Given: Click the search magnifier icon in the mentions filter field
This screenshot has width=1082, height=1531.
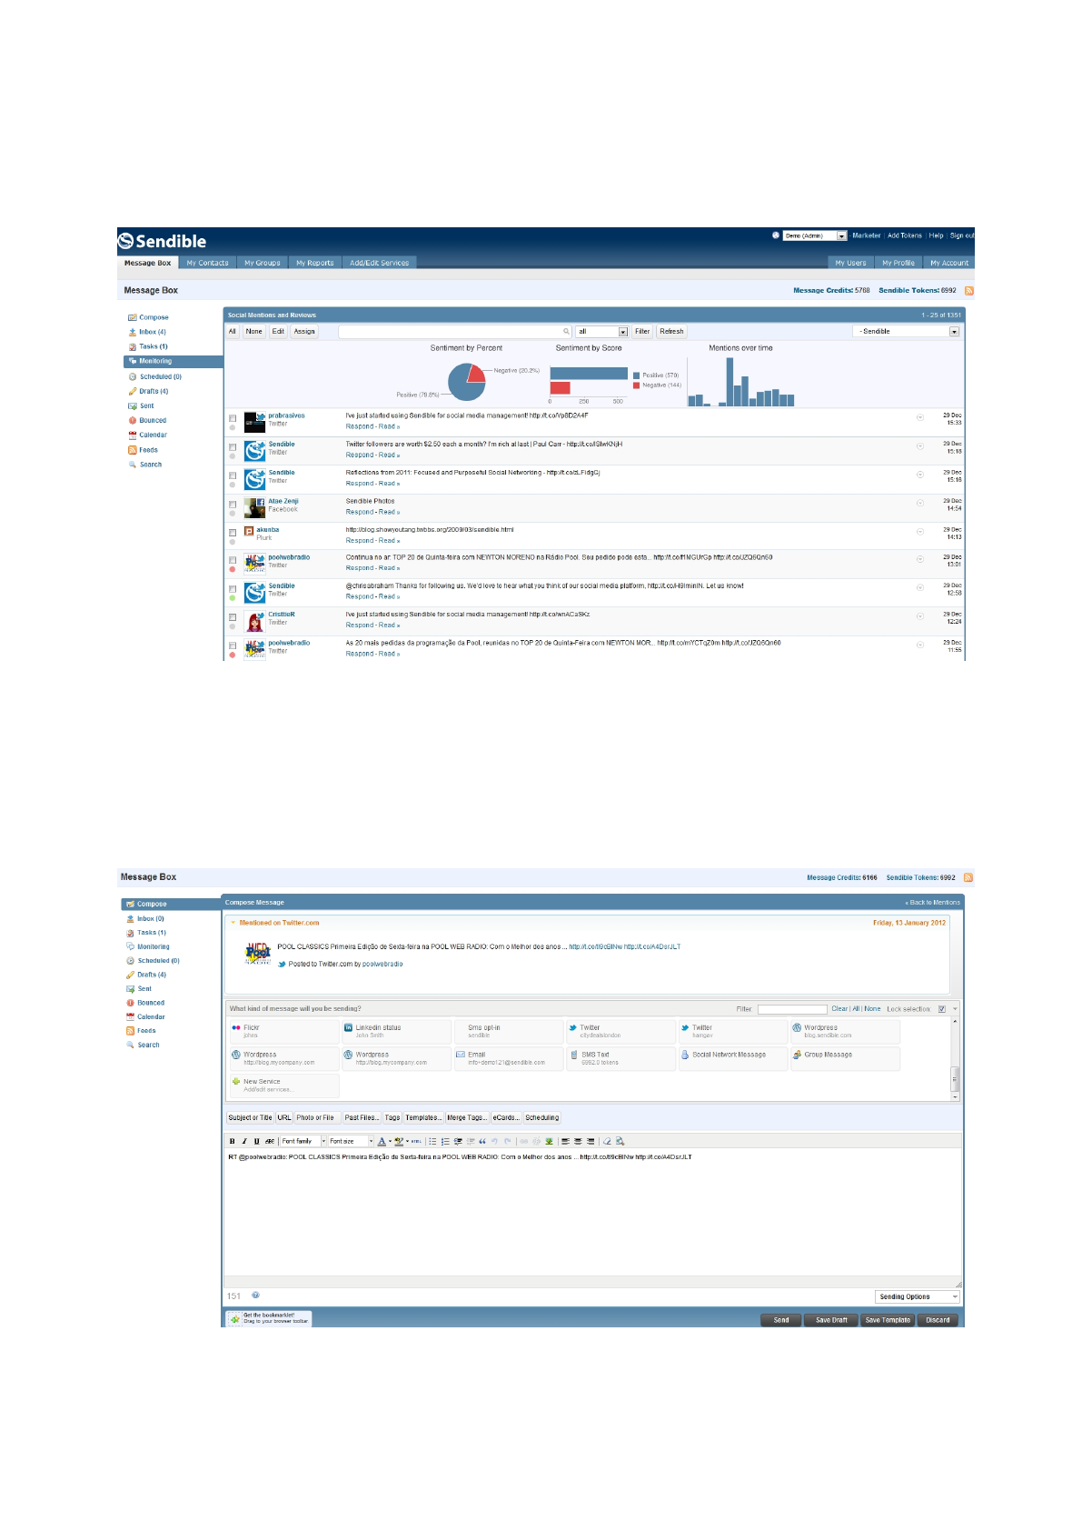Looking at the screenshot, I should [566, 332].
